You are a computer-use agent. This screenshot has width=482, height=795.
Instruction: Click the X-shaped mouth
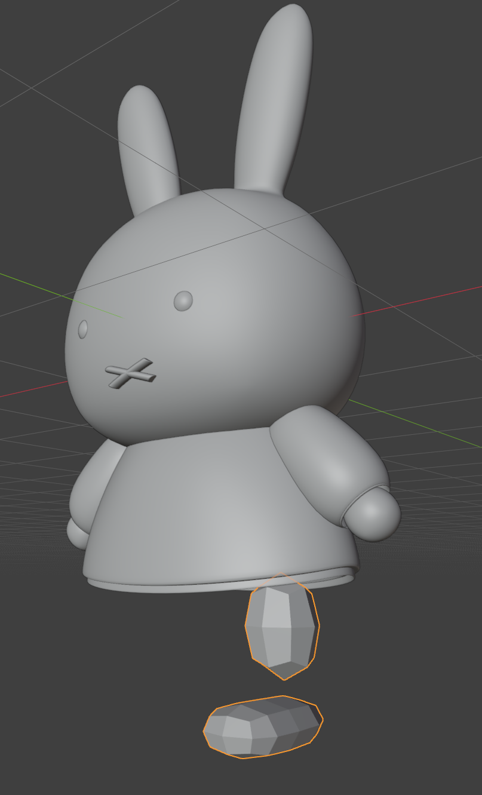pyautogui.click(x=131, y=374)
